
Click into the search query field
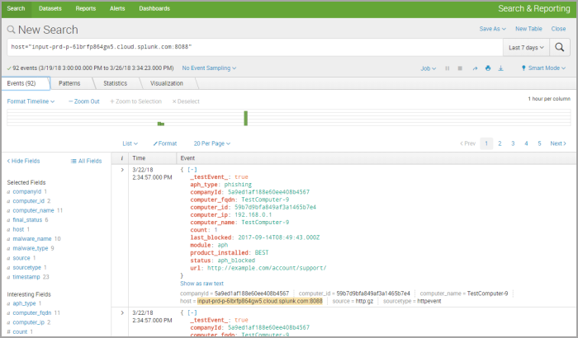coord(248,47)
